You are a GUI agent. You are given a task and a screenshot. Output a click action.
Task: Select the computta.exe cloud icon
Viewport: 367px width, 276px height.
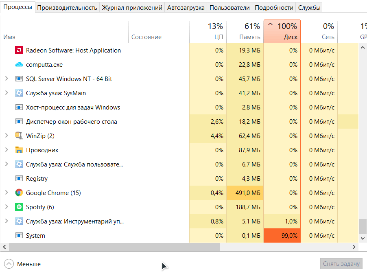[x=19, y=65]
